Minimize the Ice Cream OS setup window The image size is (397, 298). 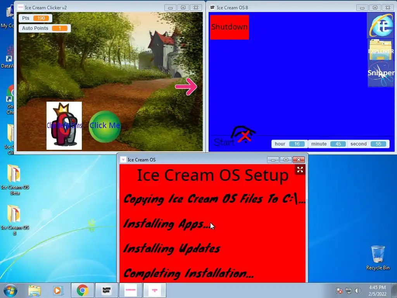(x=273, y=159)
